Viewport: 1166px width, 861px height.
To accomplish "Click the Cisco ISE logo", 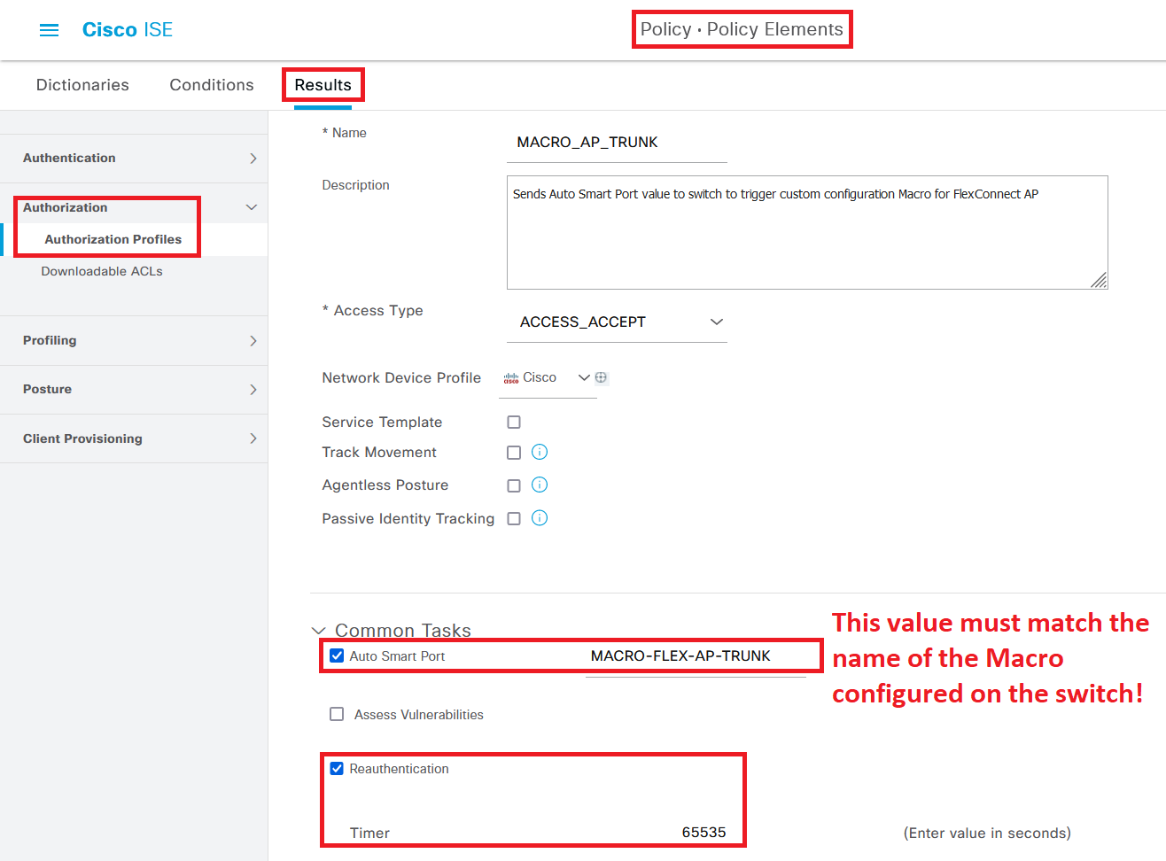I will (x=127, y=29).
